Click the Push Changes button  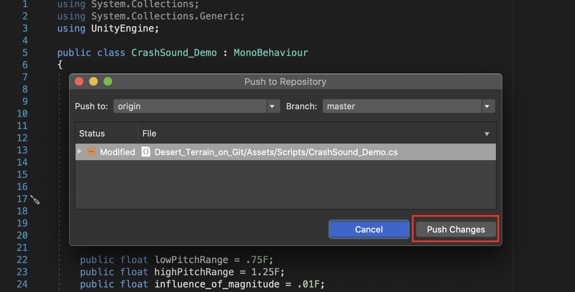(456, 229)
